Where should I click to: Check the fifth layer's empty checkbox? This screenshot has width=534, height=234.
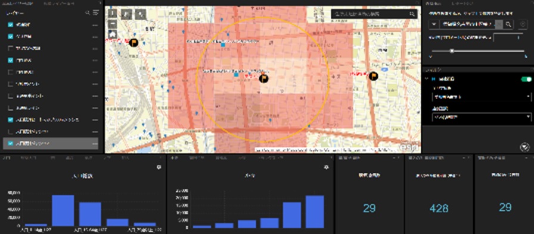point(10,72)
